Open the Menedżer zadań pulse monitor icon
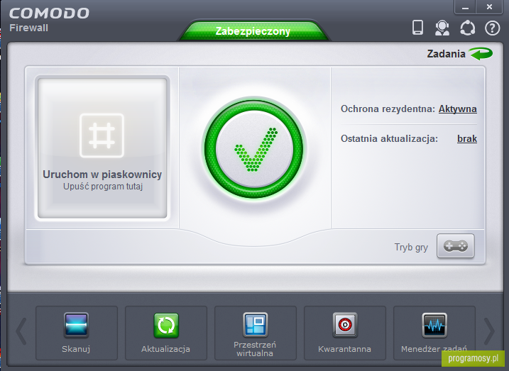 (434, 325)
